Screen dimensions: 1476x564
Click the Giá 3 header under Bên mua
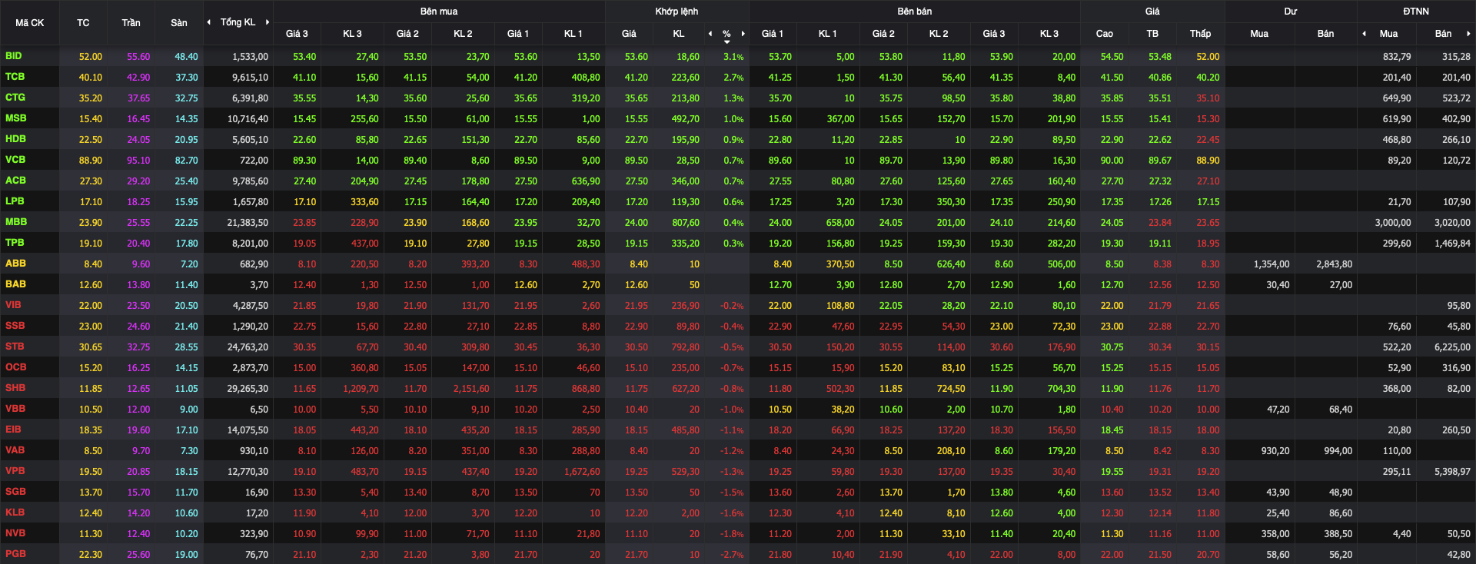click(x=297, y=34)
